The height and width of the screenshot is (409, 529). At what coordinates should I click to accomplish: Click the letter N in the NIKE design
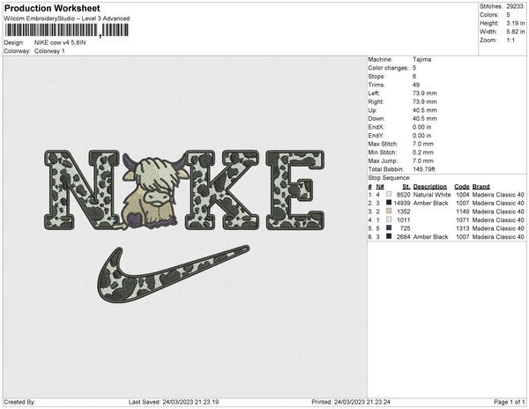click(x=82, y=190)
